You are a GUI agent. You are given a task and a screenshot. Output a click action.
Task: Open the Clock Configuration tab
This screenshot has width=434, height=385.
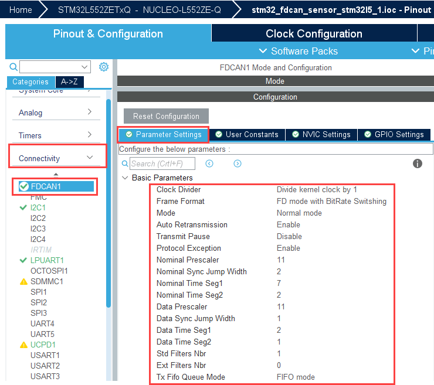point(314,33)
